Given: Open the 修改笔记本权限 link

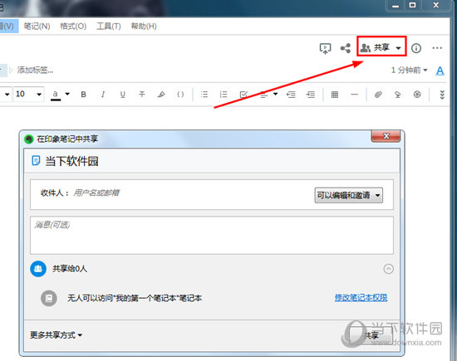Looking at the screenshot, I should (361, 298).
